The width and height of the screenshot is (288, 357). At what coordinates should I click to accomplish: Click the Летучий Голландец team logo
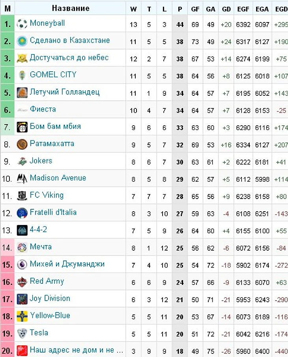click(x=22, y=93)
